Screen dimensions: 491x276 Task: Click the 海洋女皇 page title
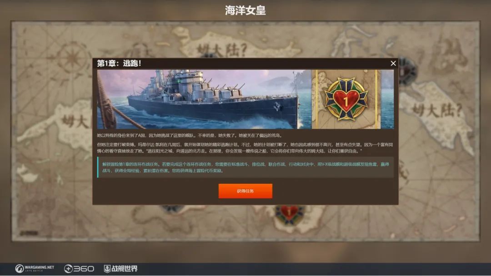245,10
